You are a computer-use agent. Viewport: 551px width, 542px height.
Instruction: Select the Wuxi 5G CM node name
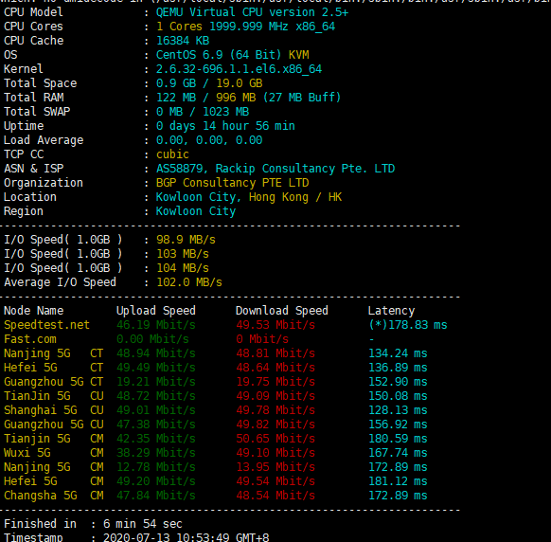[x=53, y=453]
